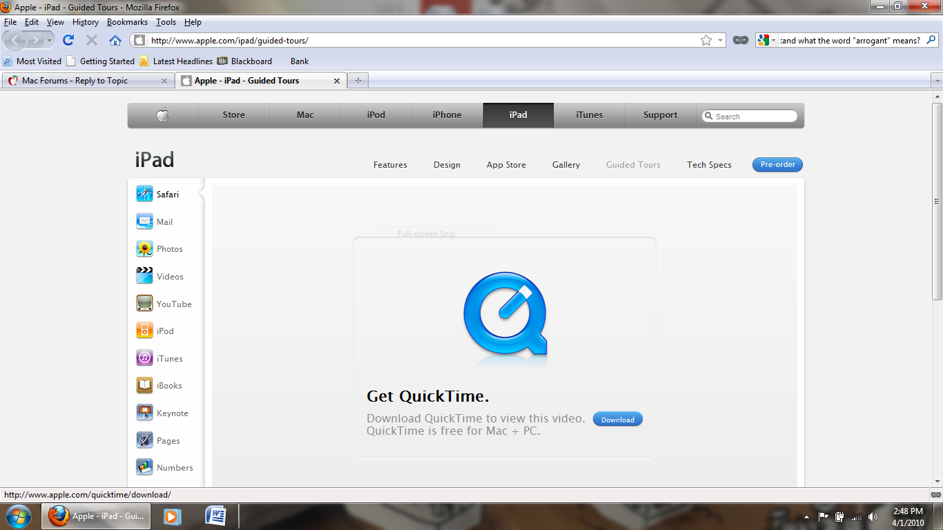
Task: Open the Edit menu
Action: pyautogui.click(x=32, y=22)
